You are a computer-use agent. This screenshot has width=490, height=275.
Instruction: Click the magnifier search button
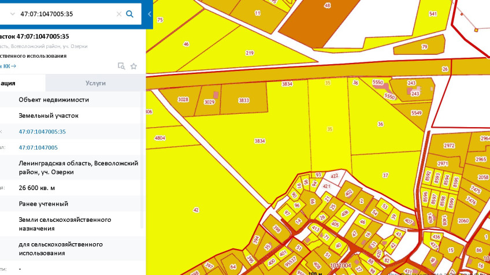point(130,14)
